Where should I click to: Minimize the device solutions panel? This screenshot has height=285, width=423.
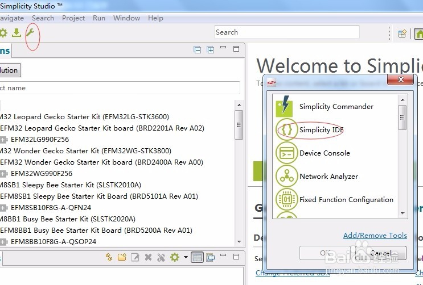(223, 47)
